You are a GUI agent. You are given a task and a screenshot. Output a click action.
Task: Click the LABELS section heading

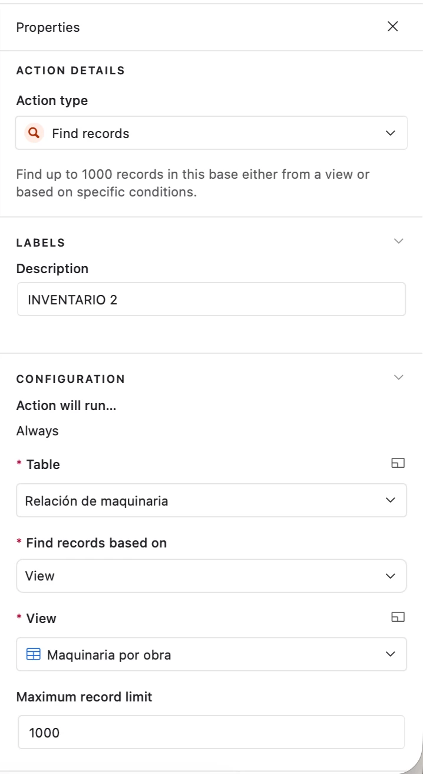(41, 242)
